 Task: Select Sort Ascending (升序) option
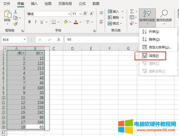tap(153, 32)
